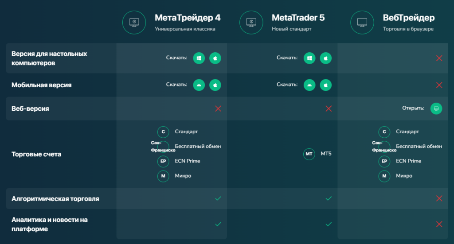Select the MetaTrader 5 heading
The image size is (454, 244).
point(298,18)
